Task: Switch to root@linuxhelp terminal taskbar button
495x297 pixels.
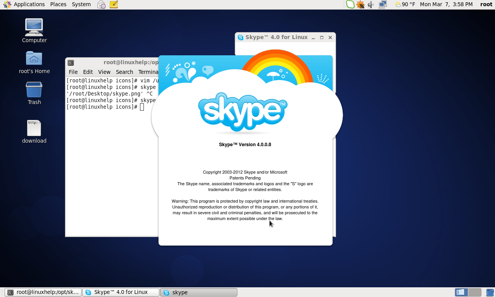Action: (43, 292)
